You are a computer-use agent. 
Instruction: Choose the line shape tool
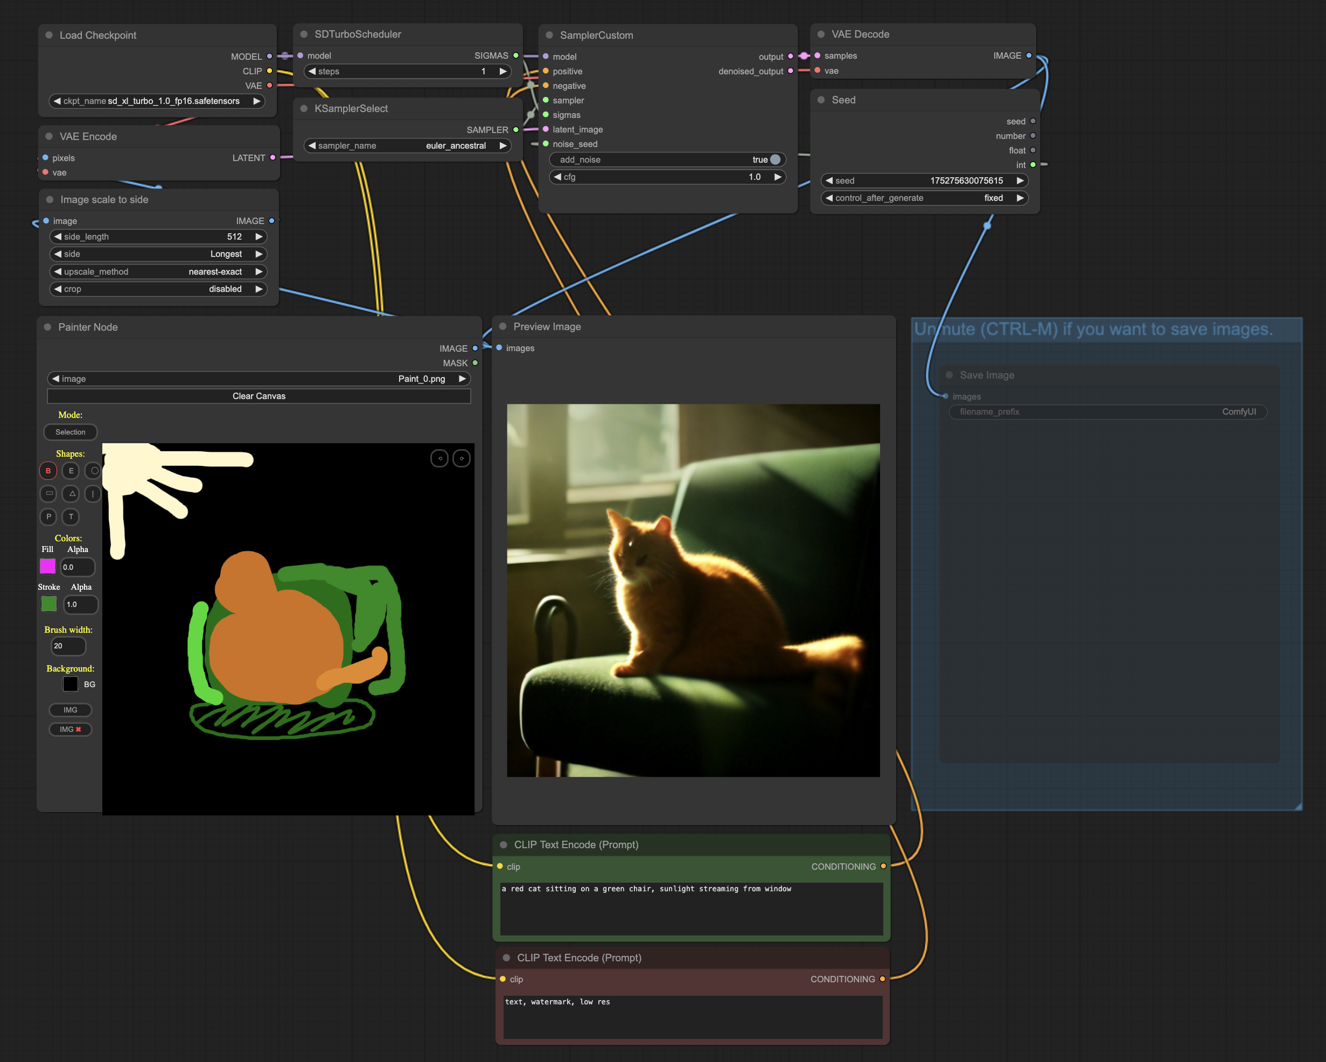[93, 493]
